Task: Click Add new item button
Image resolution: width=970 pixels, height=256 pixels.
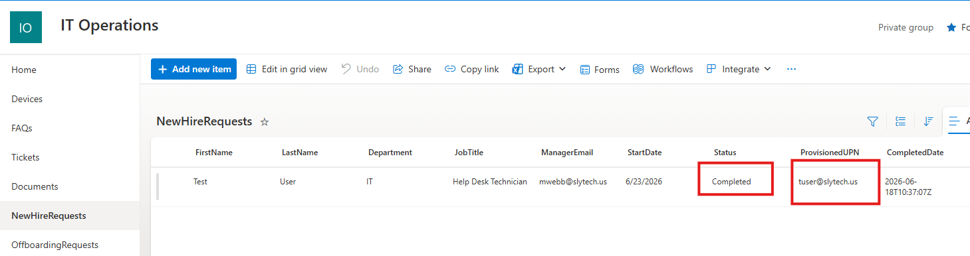Action: [x=193, y=69]
